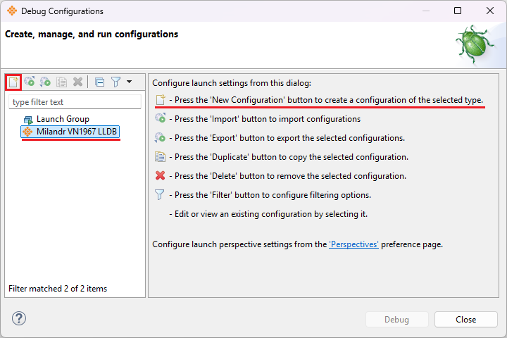The width and height of the screenshot is (507, 338).
Task: Click the Help question mark icon
Action: click(x=19, y=319)
